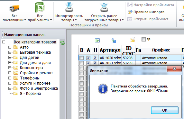Click the ID cell 50299
Screen dimensions: 184x119
pos(128,63)
